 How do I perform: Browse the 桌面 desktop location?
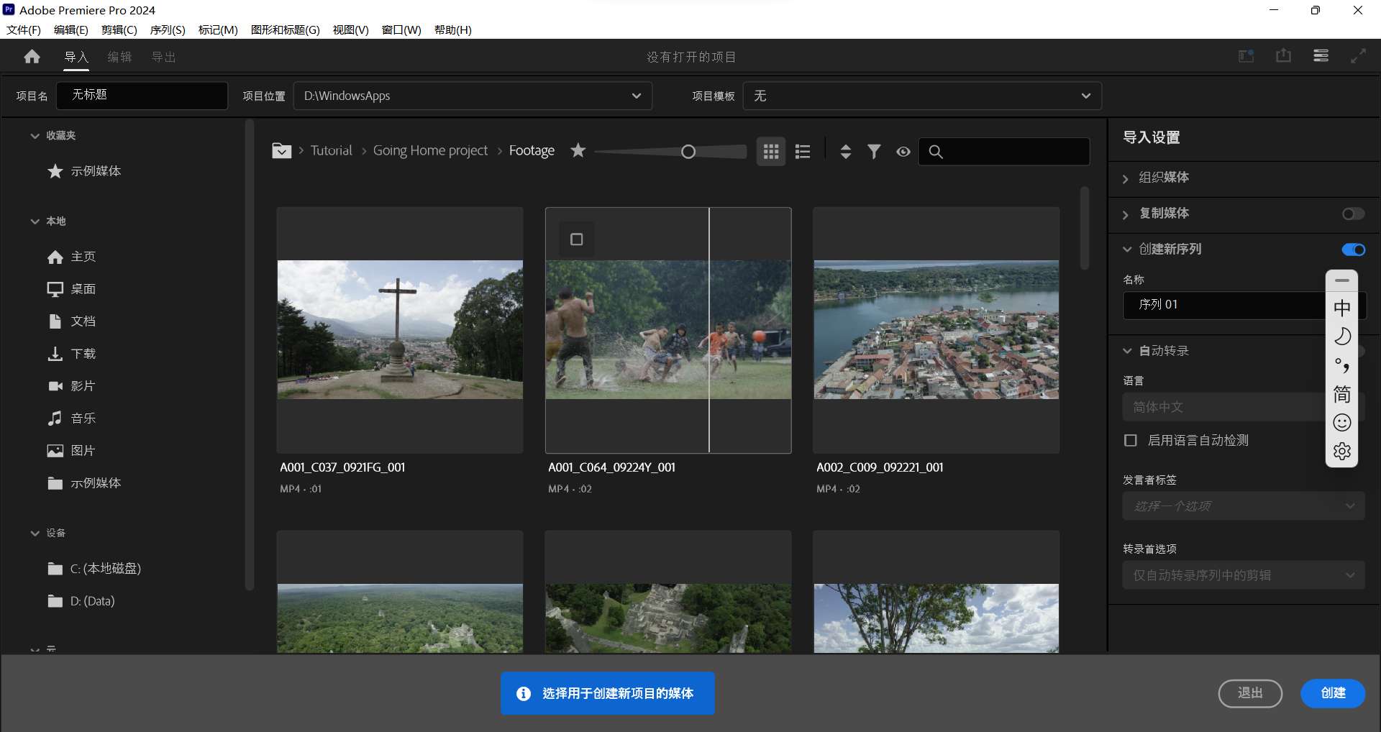(x=72, y=289)
